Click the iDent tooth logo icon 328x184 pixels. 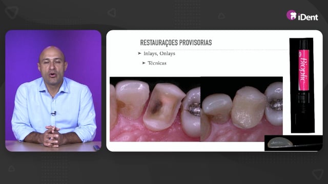tap(291, 15)
